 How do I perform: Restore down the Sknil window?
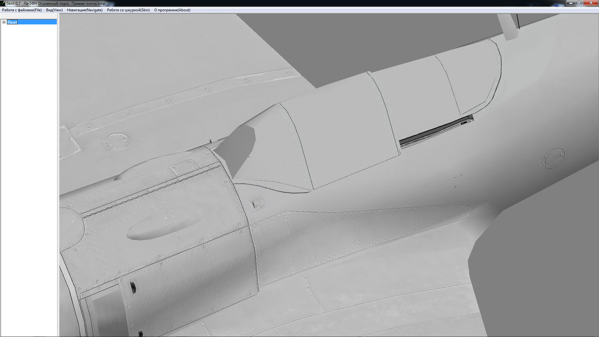tap(580, 3)
